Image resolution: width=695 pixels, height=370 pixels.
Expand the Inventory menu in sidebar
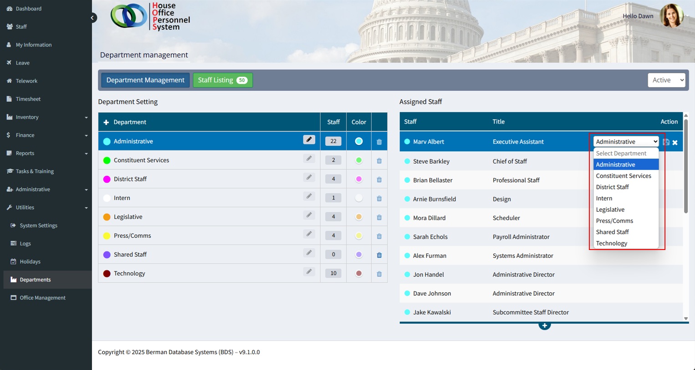[46, 117]
